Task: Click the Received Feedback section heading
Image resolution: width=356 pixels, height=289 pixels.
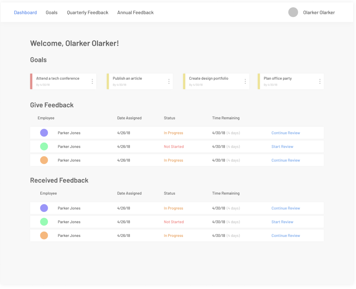Action: (59, 180)
